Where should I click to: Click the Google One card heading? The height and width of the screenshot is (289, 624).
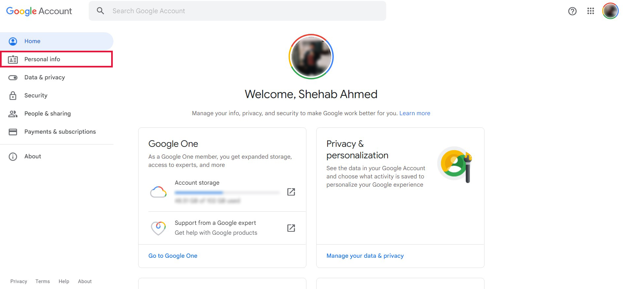pyautogui.click(x=173, y=144)
